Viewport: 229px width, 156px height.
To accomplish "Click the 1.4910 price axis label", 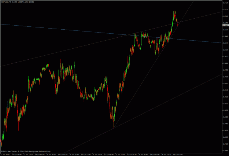I will pos(226,104).
